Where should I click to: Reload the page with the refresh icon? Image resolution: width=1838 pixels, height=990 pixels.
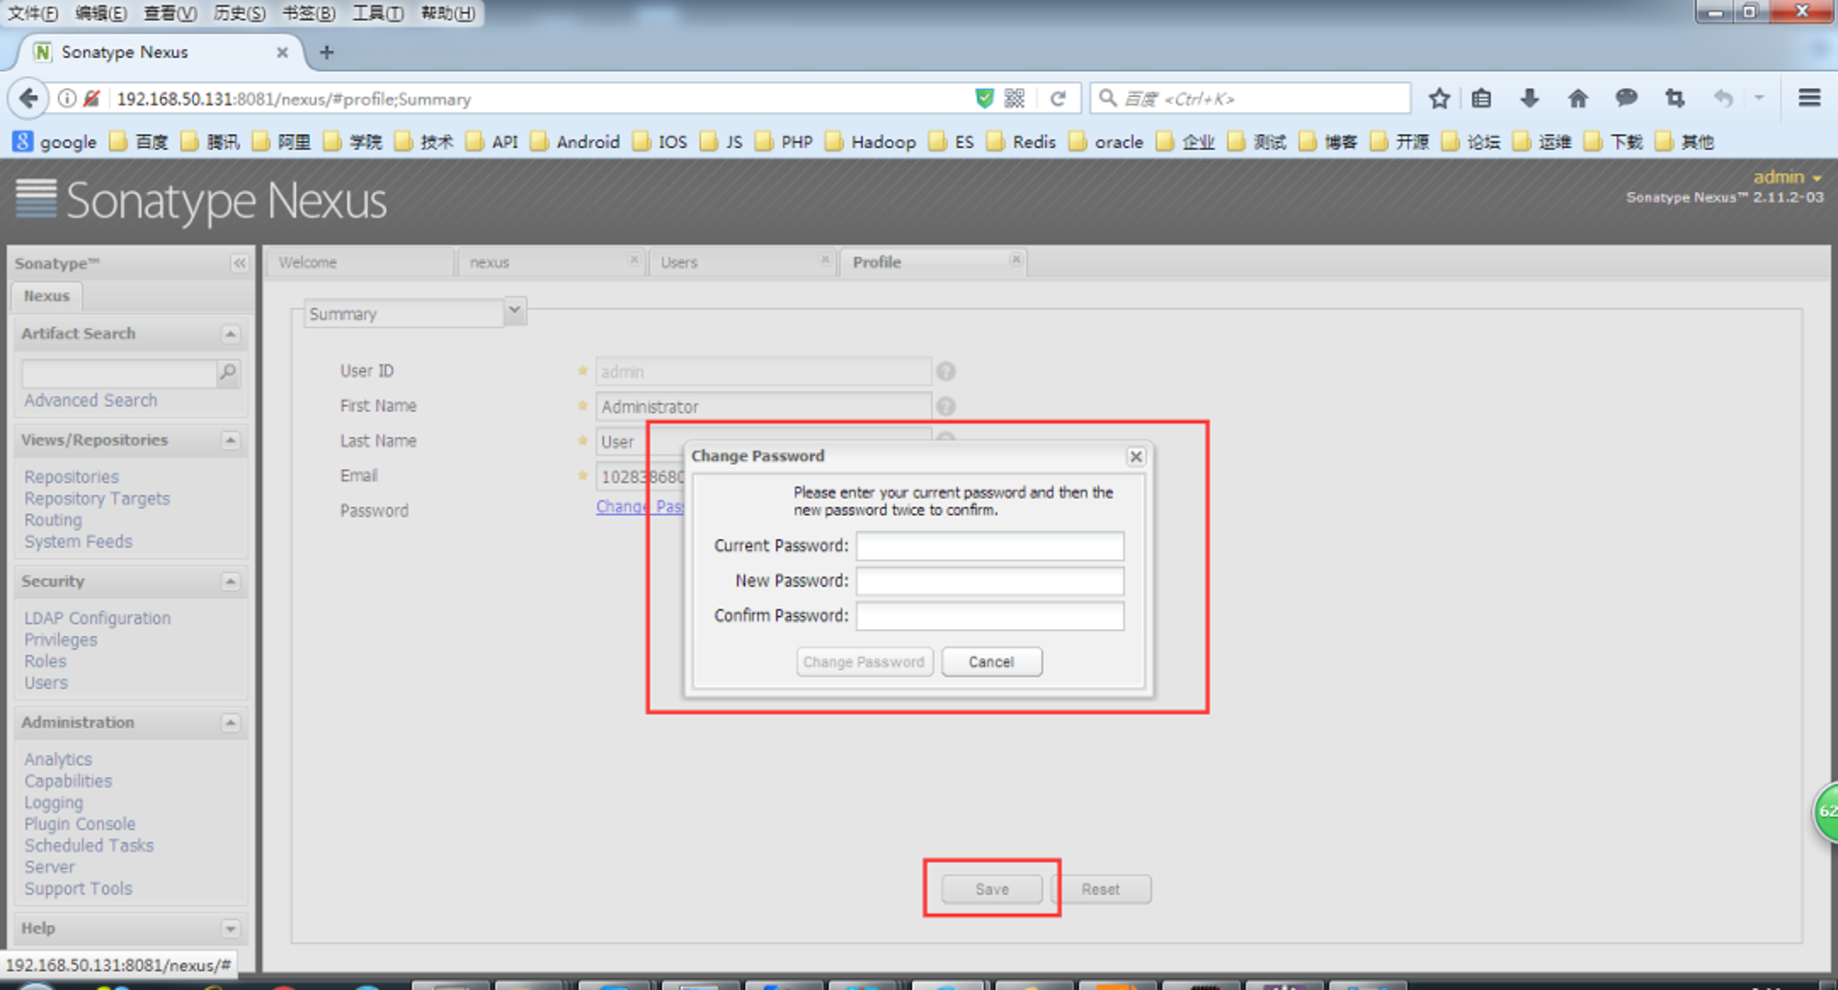(x=1058, y=98)
